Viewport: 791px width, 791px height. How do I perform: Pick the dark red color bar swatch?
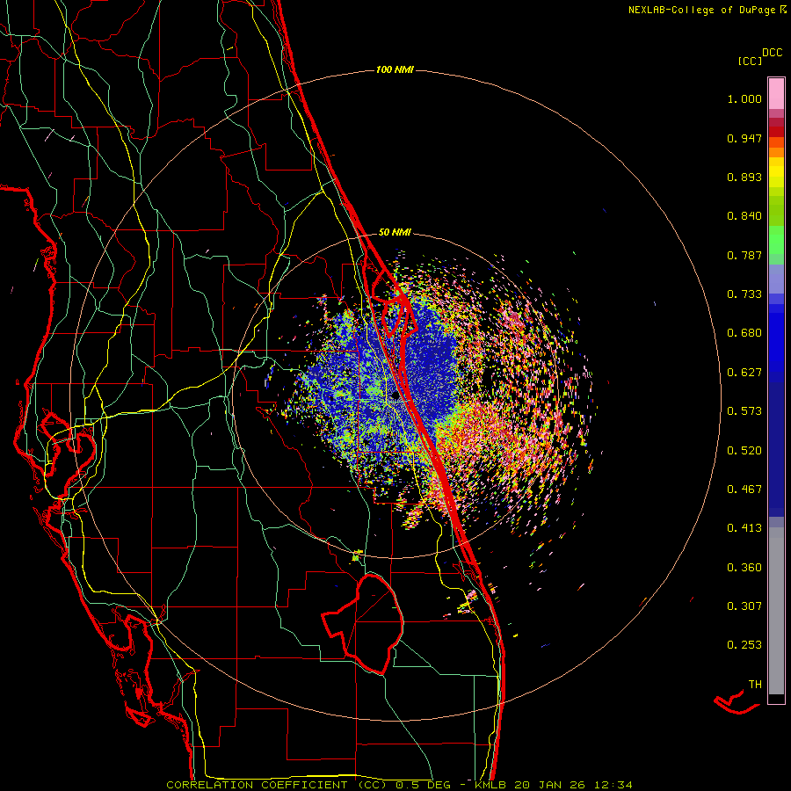[776, 132]
